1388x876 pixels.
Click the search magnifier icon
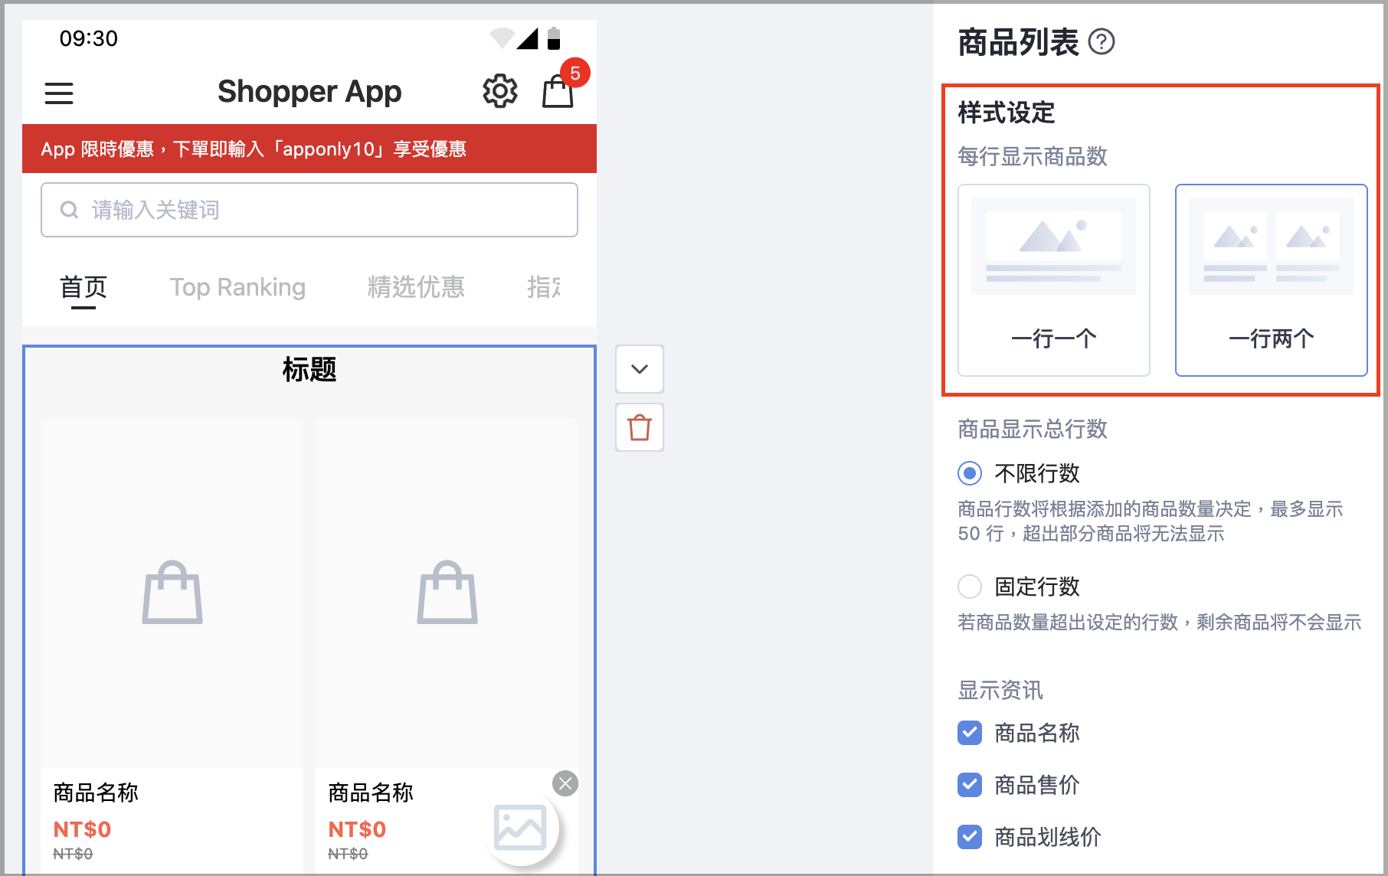(x=69, y=210)
